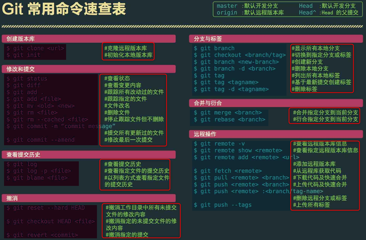Click the comment "#上传所有标签"
This screenshot has height=240, width=366.
pos(312,205)
